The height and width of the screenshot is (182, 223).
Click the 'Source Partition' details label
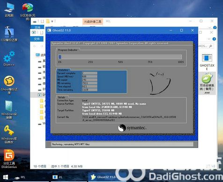[65, 104]
